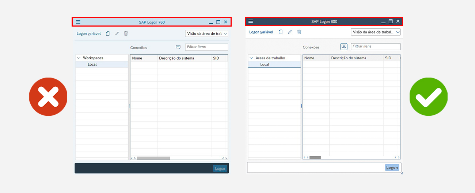The image size is (475, 193).
Task: Open hamburger menu in SAP Logon 800
Action: [x=251, y=21]
